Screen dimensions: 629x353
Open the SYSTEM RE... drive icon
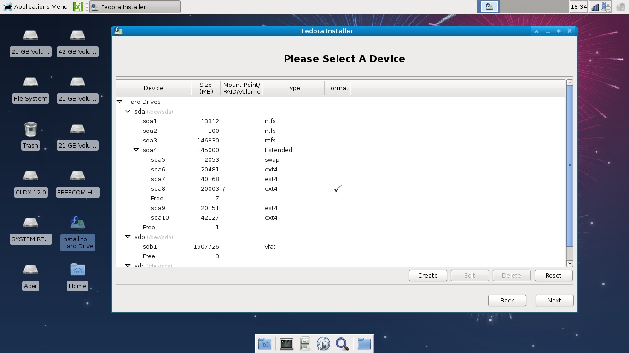(x=30, y=230)
